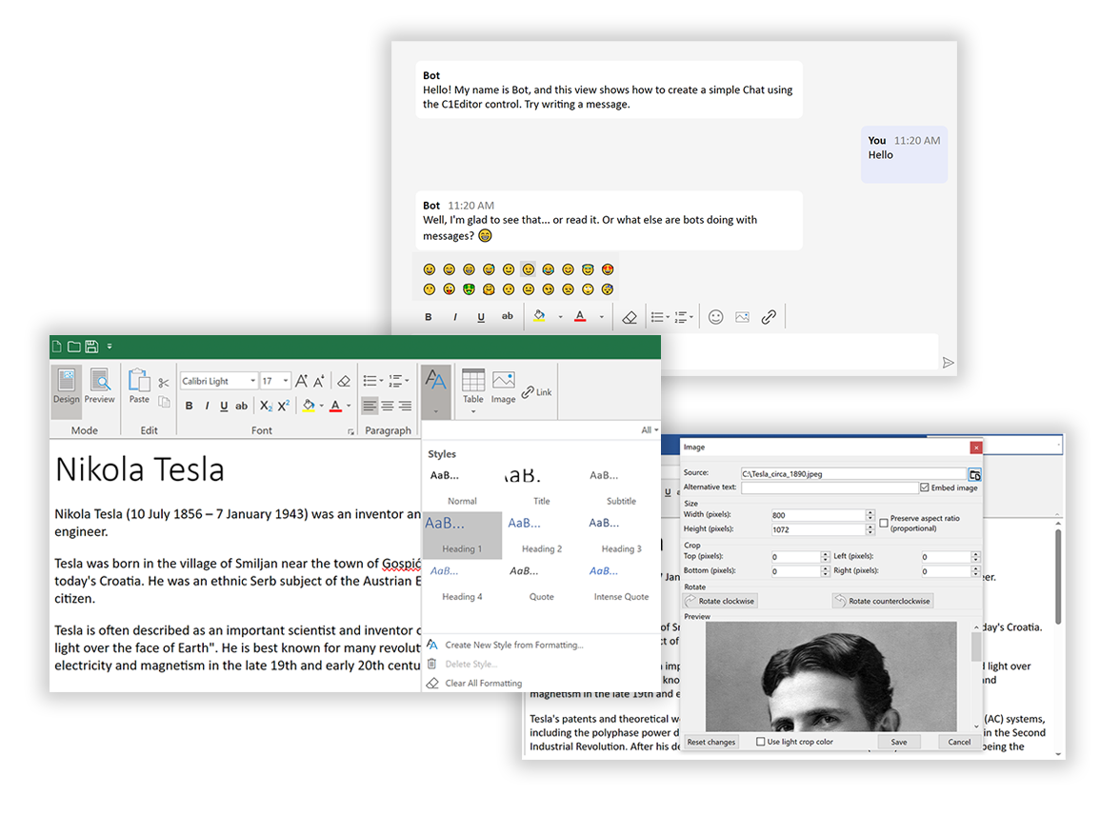This screenshot has width=1120, height=815.
Task: Open the Calibri Light font name dropdown
Action: 252,380
